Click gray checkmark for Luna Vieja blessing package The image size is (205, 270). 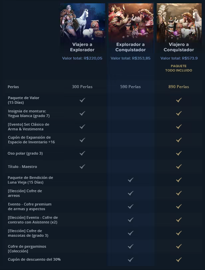point(130,180)
